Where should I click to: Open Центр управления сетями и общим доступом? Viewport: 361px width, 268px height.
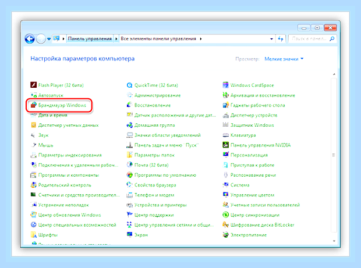click(x=174, y=225)
